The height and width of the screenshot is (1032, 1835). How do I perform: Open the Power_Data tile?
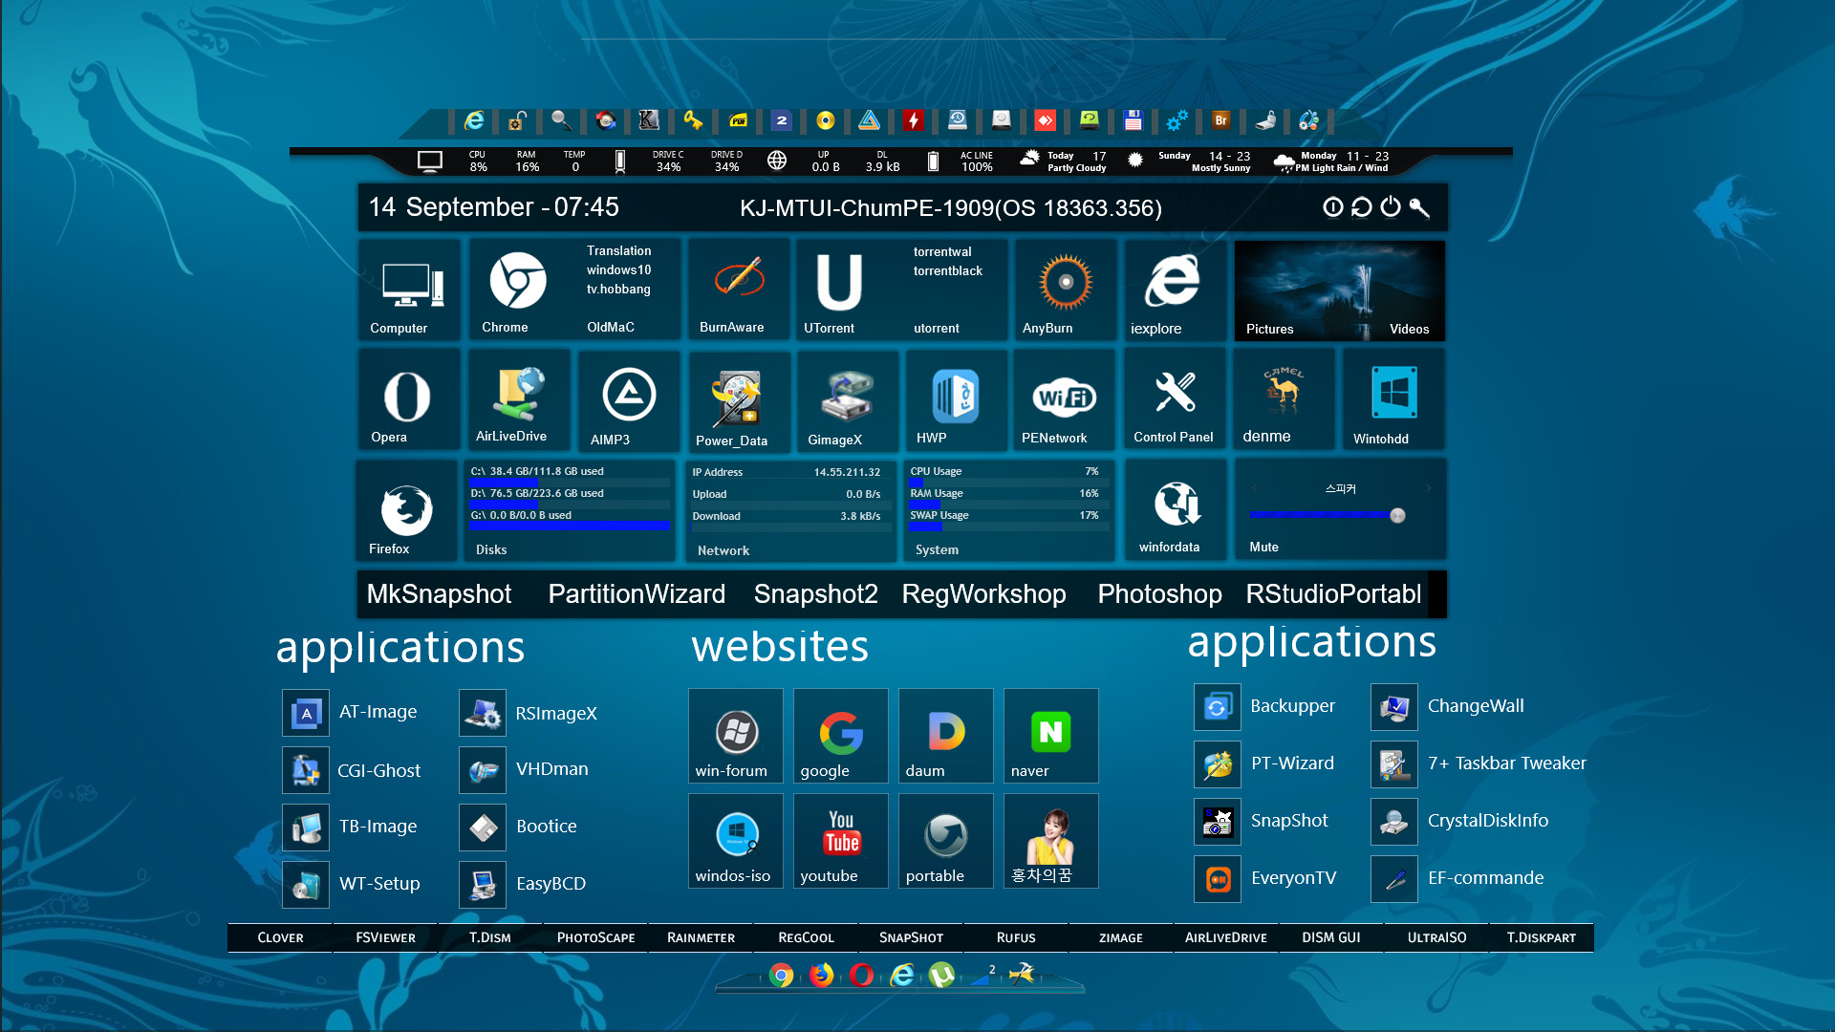point(739,400)
